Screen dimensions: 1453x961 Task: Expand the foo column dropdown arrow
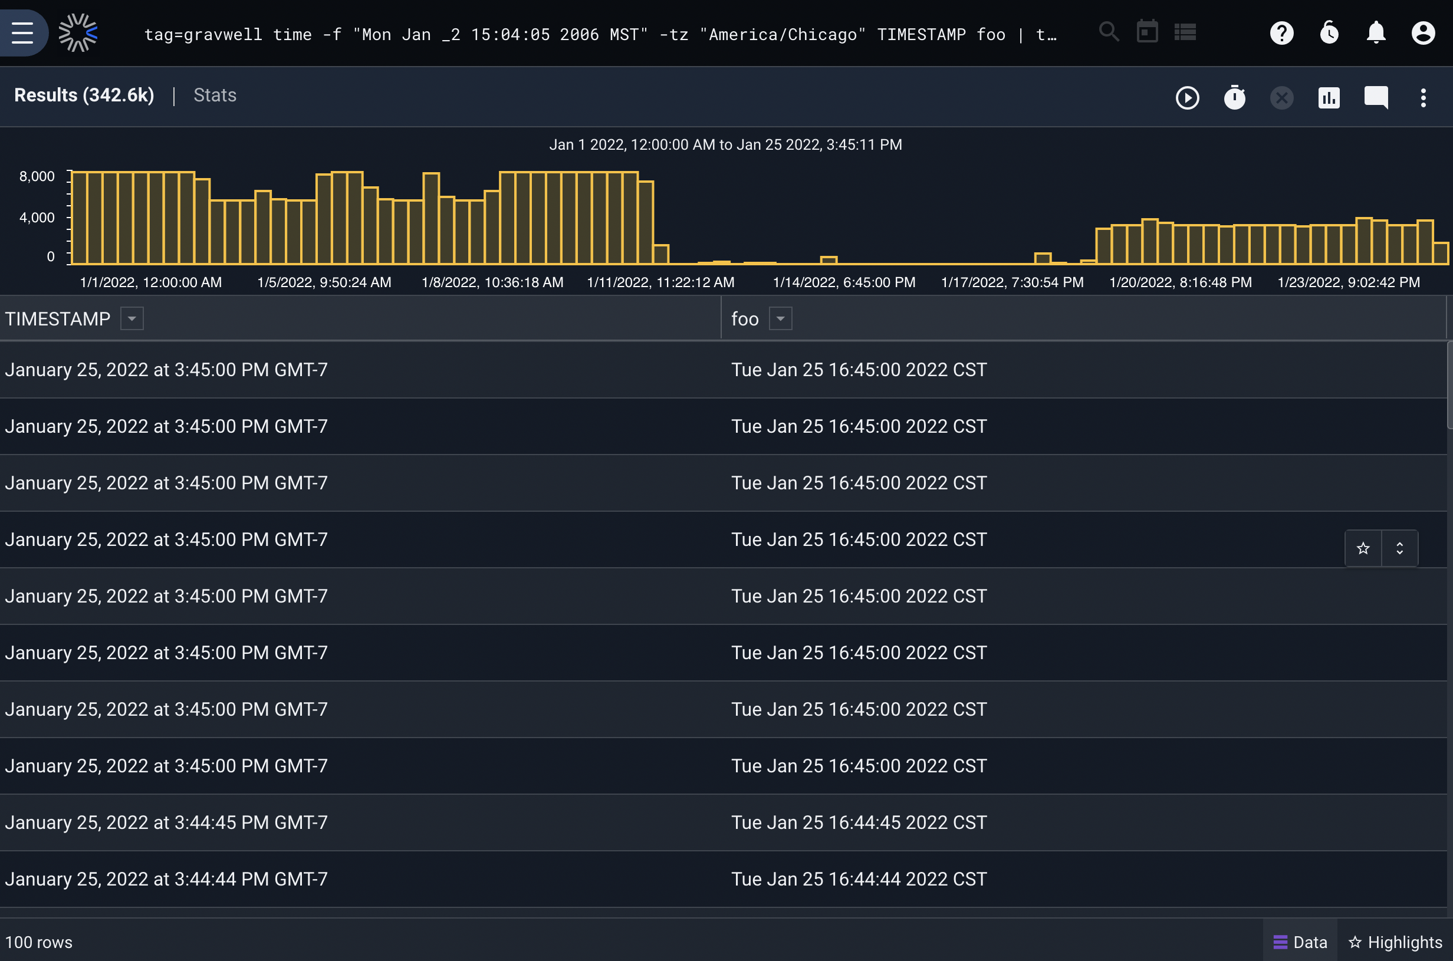pos(780,319)
